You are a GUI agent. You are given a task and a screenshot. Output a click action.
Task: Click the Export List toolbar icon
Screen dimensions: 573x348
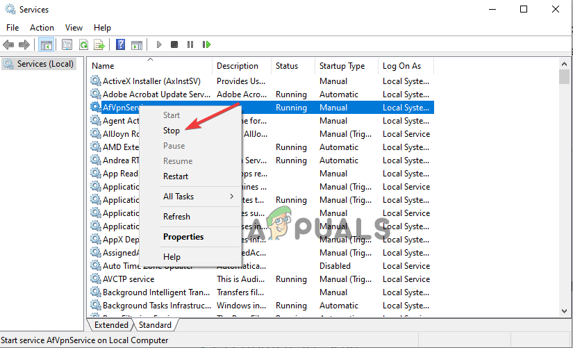(99, 44)
